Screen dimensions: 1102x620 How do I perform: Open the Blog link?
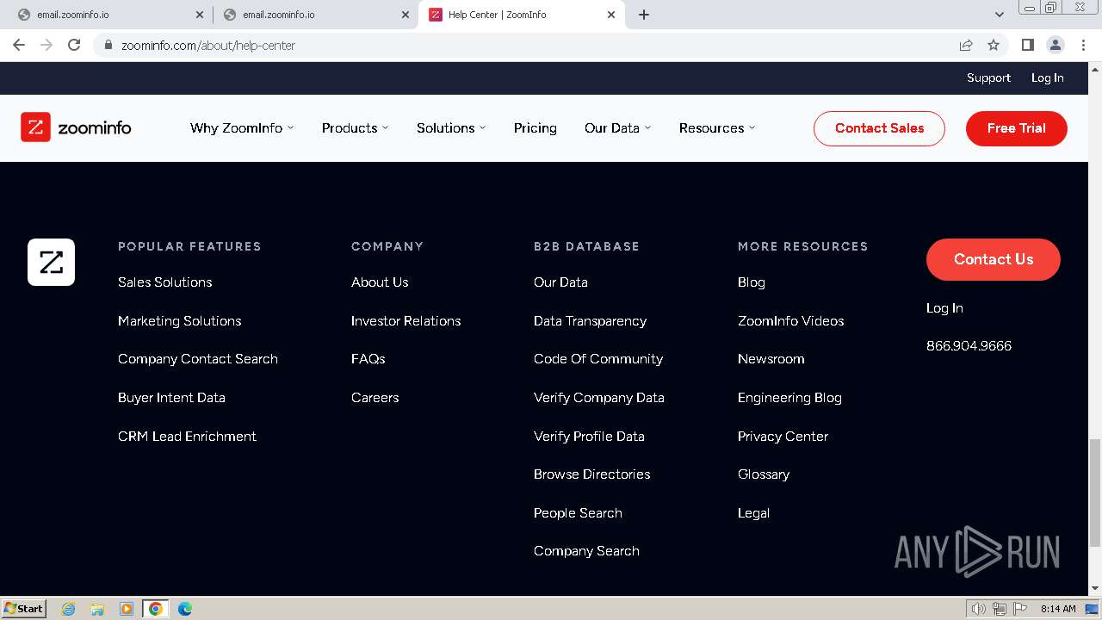tap(752, 282)
